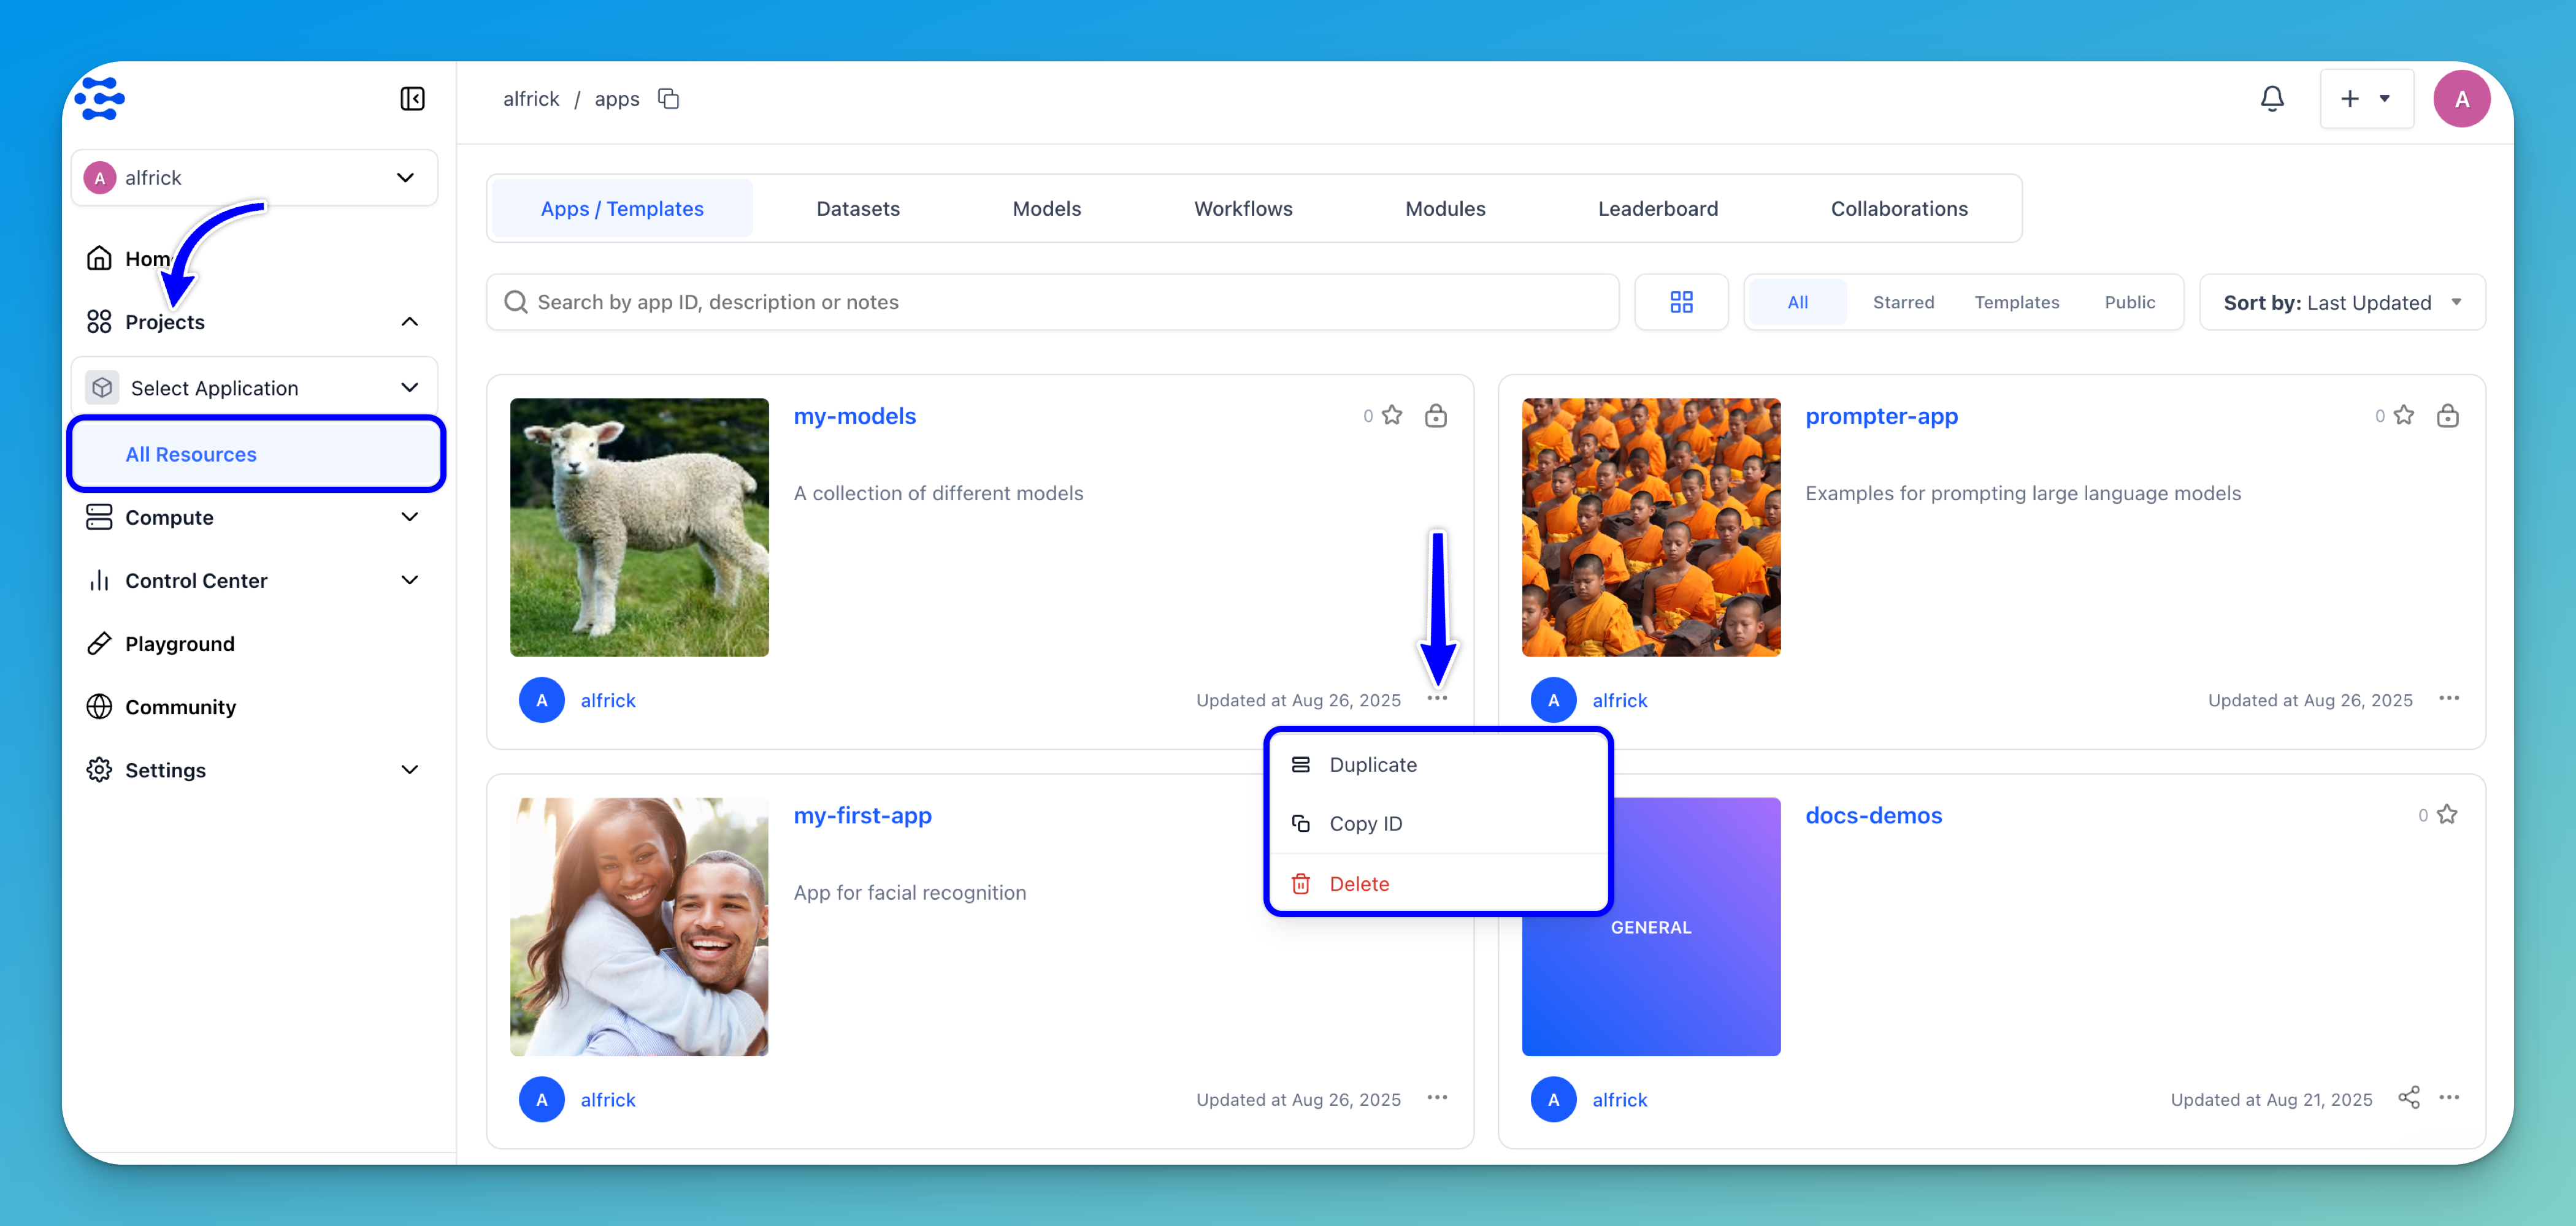The width and height of the screenshot is (2576, 1226).
Task: Star the my-models app
Action: (x=1392, y=416)
